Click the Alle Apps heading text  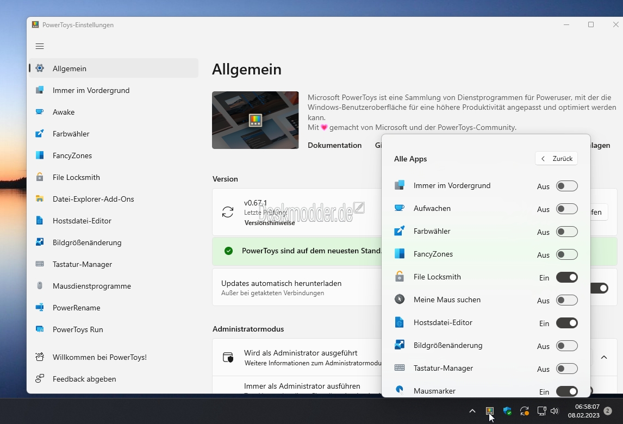(x=410, y=159)
